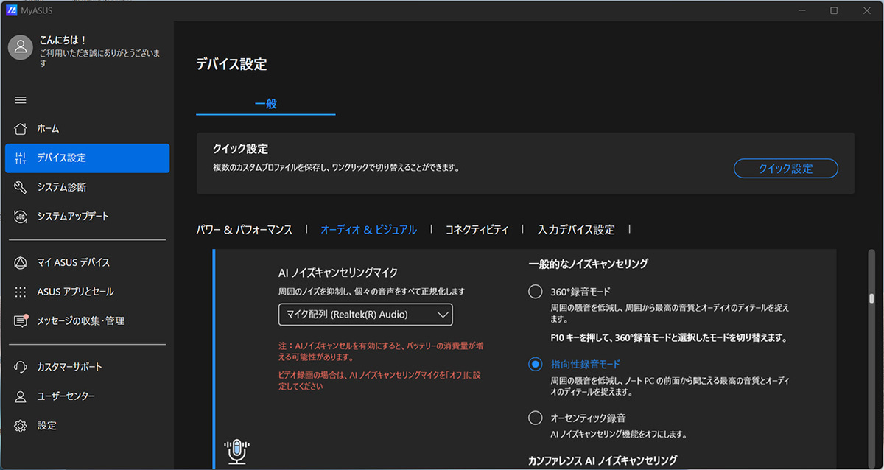Select the 一般 tab

(x=265, y=104)
